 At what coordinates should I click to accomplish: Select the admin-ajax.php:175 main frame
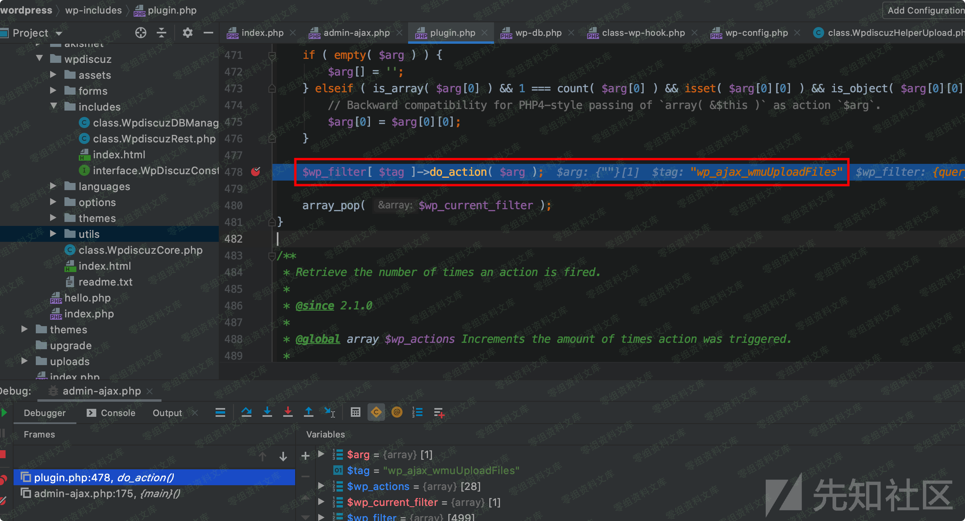107,494
